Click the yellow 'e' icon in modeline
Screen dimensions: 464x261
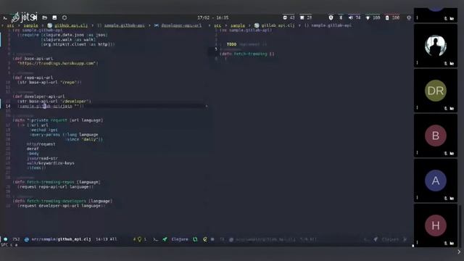click(204, 239)
